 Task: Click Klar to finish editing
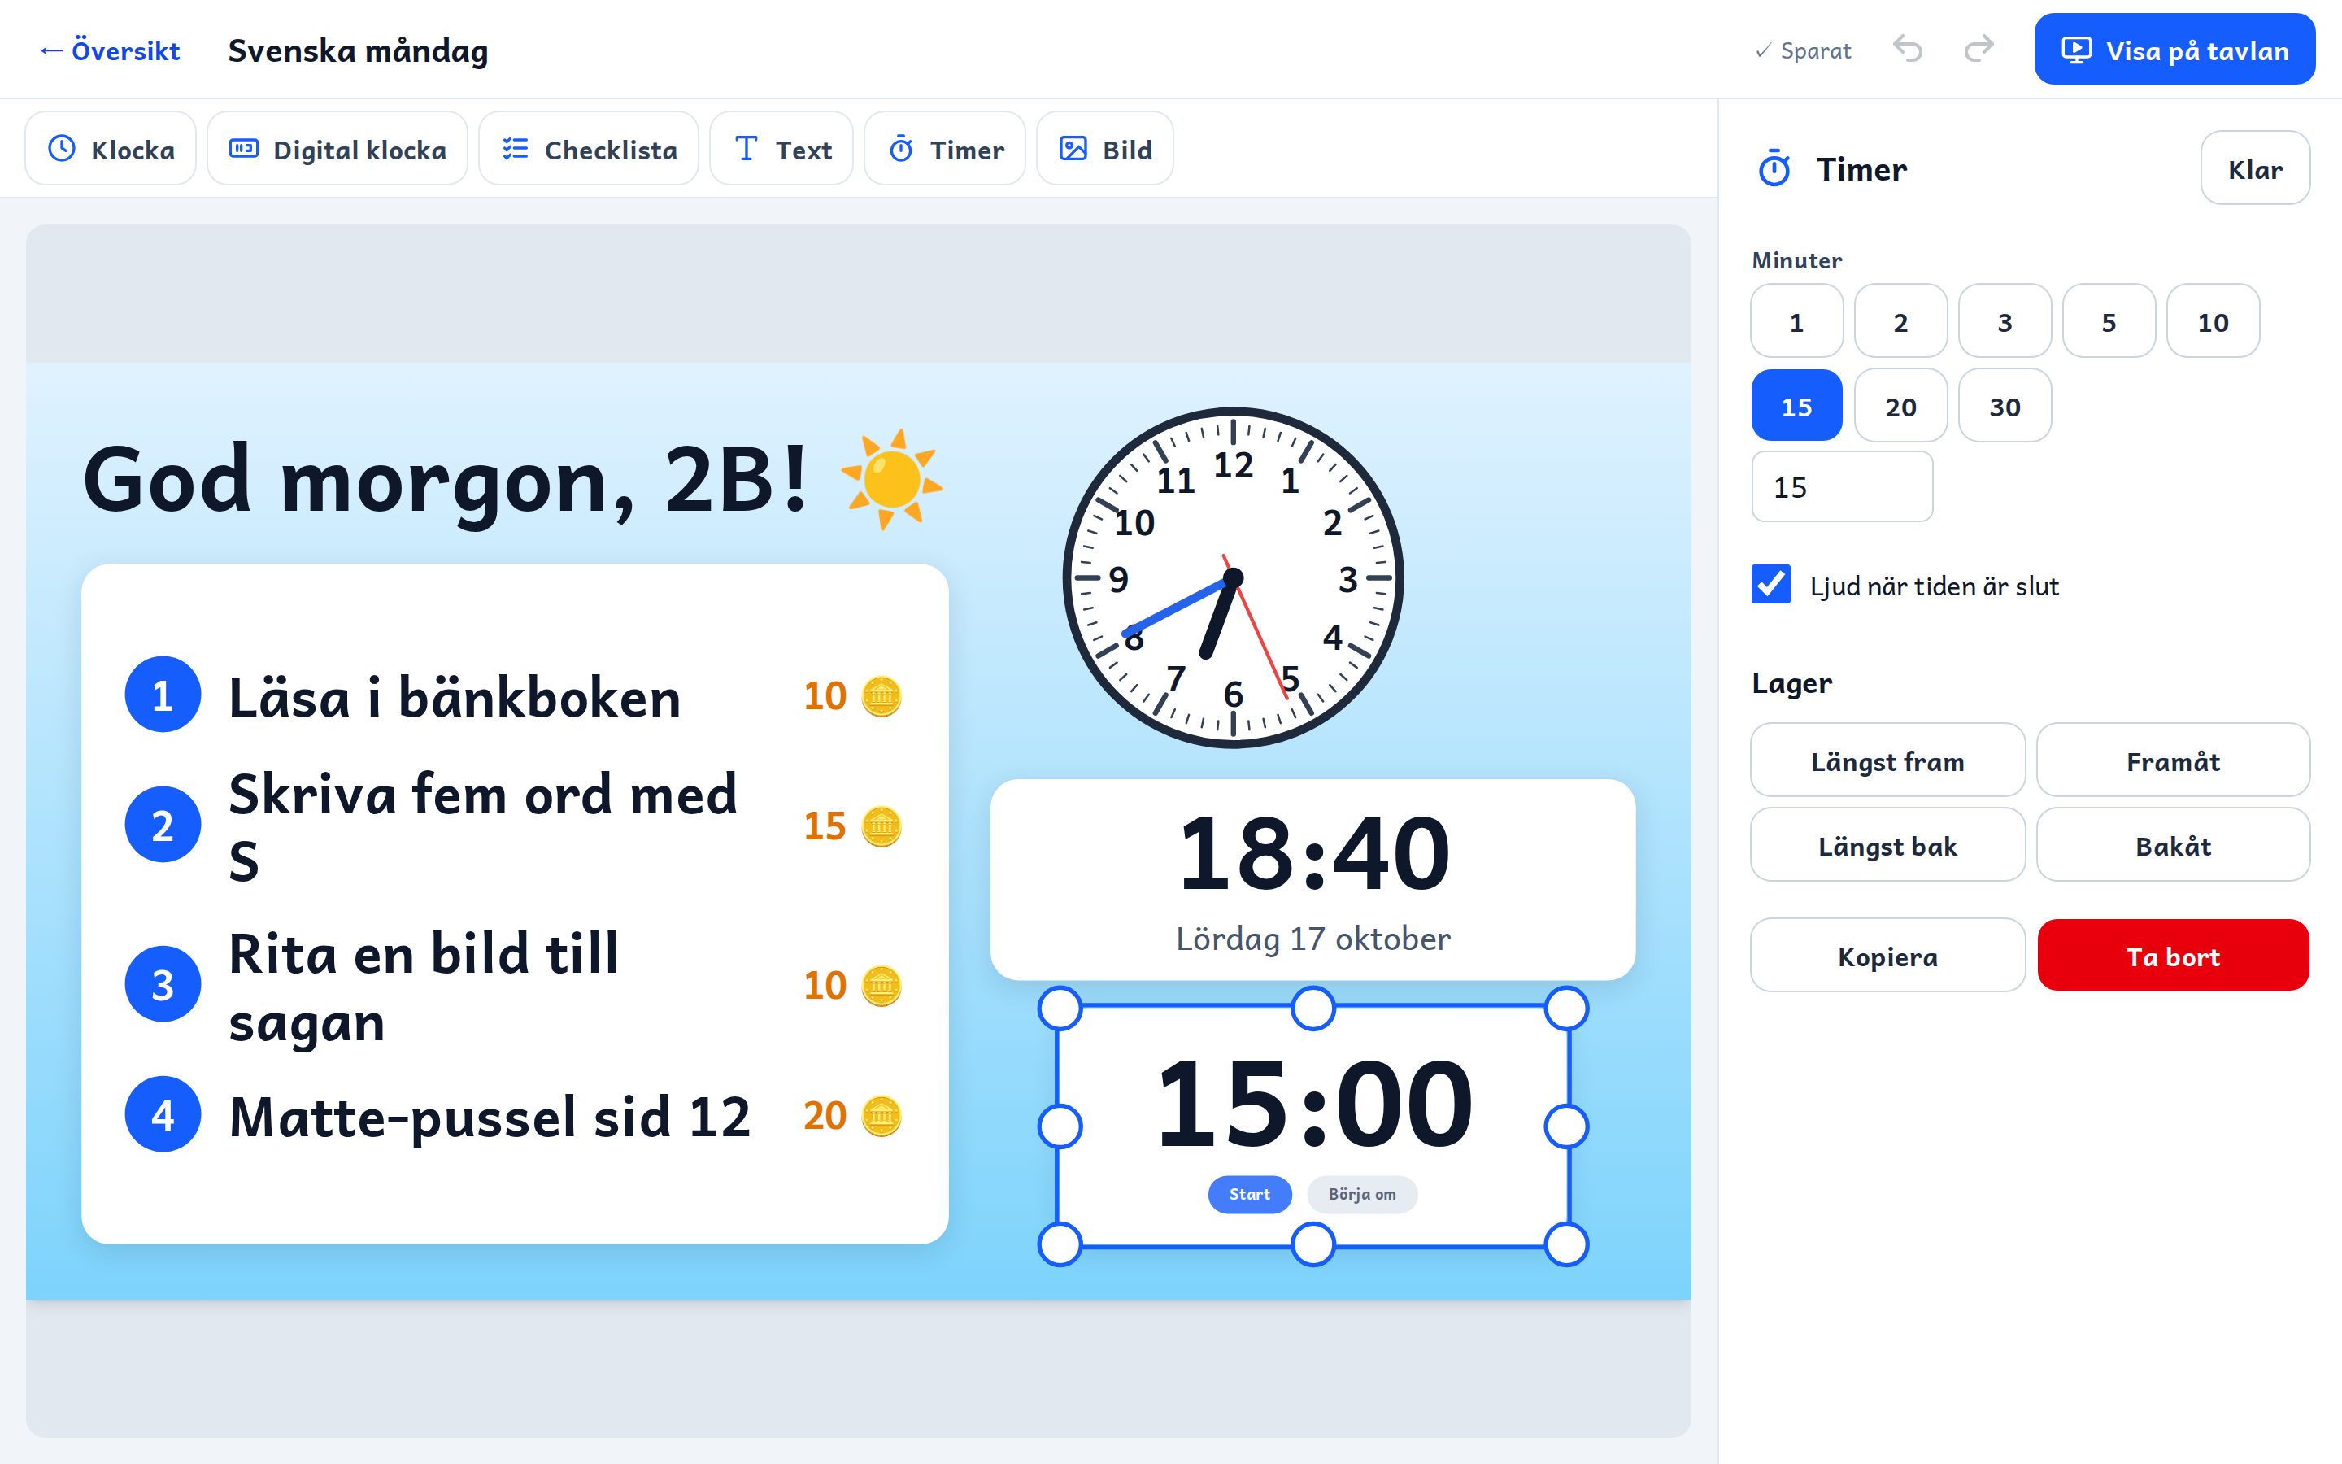pos(2255,168)
